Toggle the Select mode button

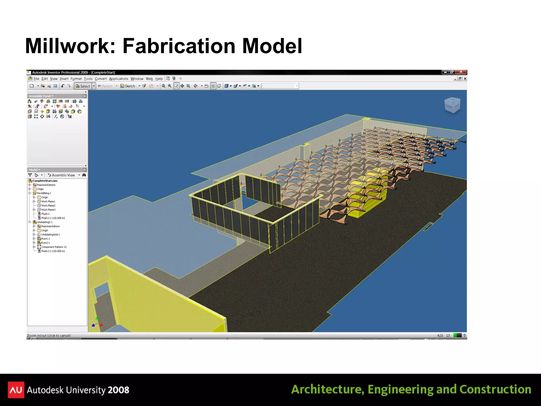83,86
